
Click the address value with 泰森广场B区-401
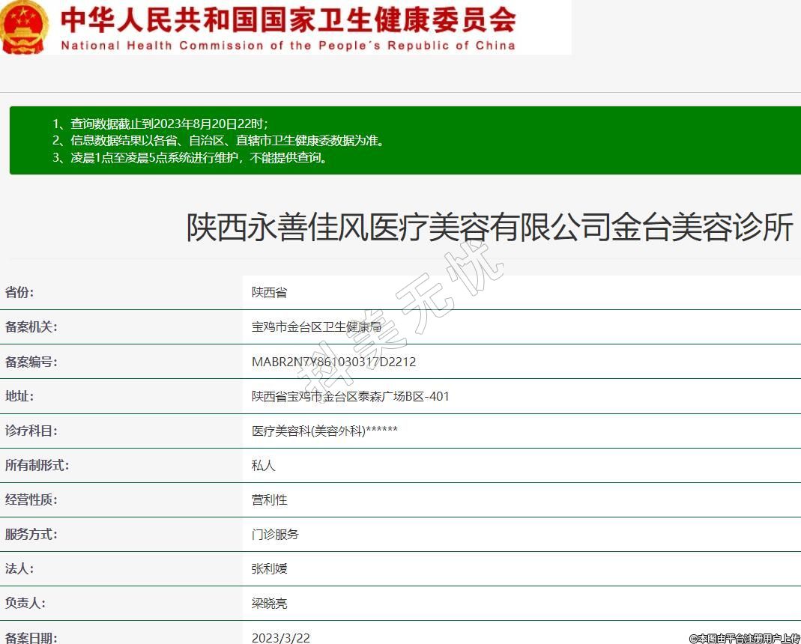[350, 396]
